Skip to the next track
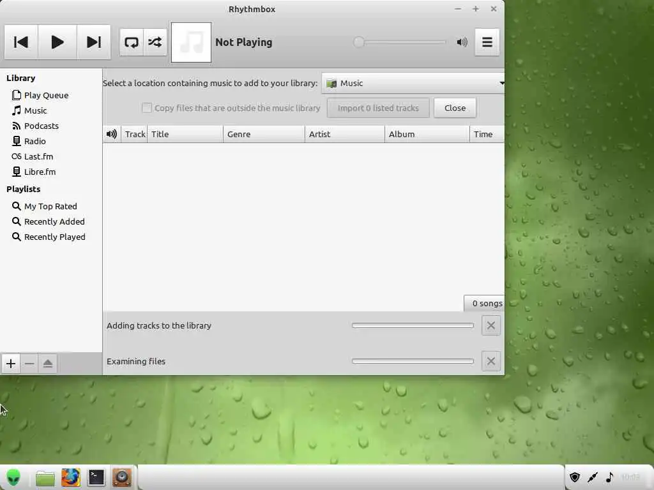 [x=94, y=42]
